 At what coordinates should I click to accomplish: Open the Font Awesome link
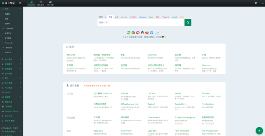click(x=182, y=131)
